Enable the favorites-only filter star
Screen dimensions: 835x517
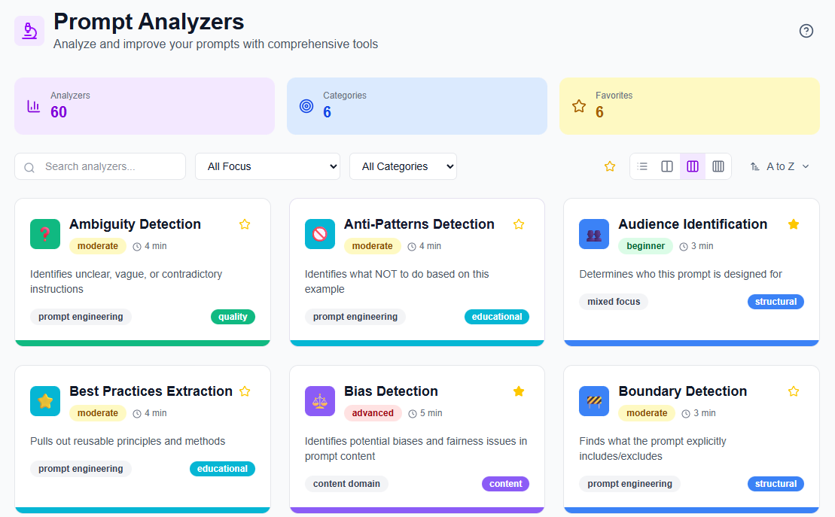[609, 166]
